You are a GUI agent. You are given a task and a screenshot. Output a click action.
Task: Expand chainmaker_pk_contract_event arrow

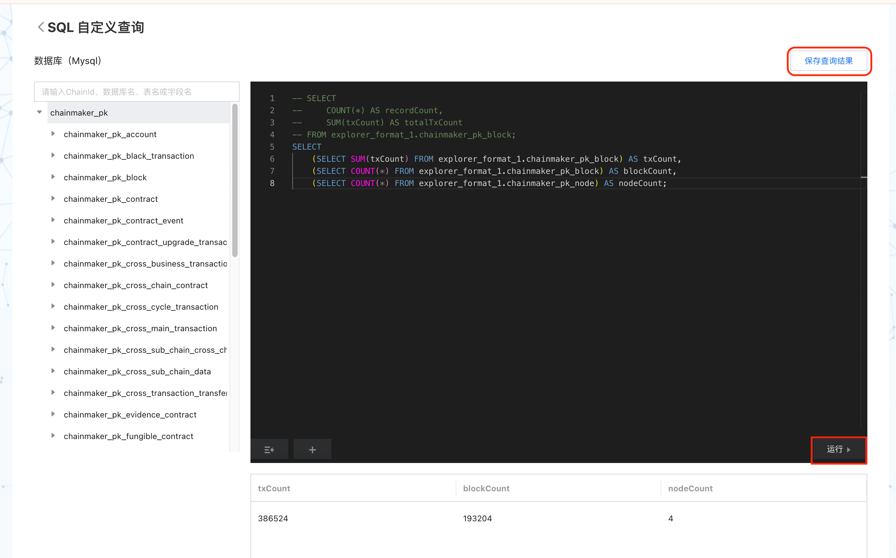tap(53, 220)
